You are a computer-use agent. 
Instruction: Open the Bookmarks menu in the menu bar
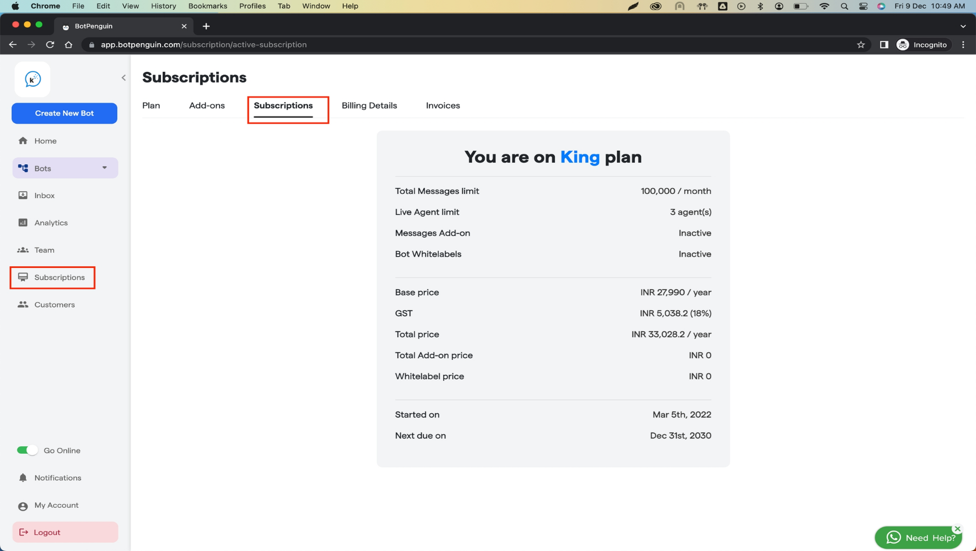(208, 6)
